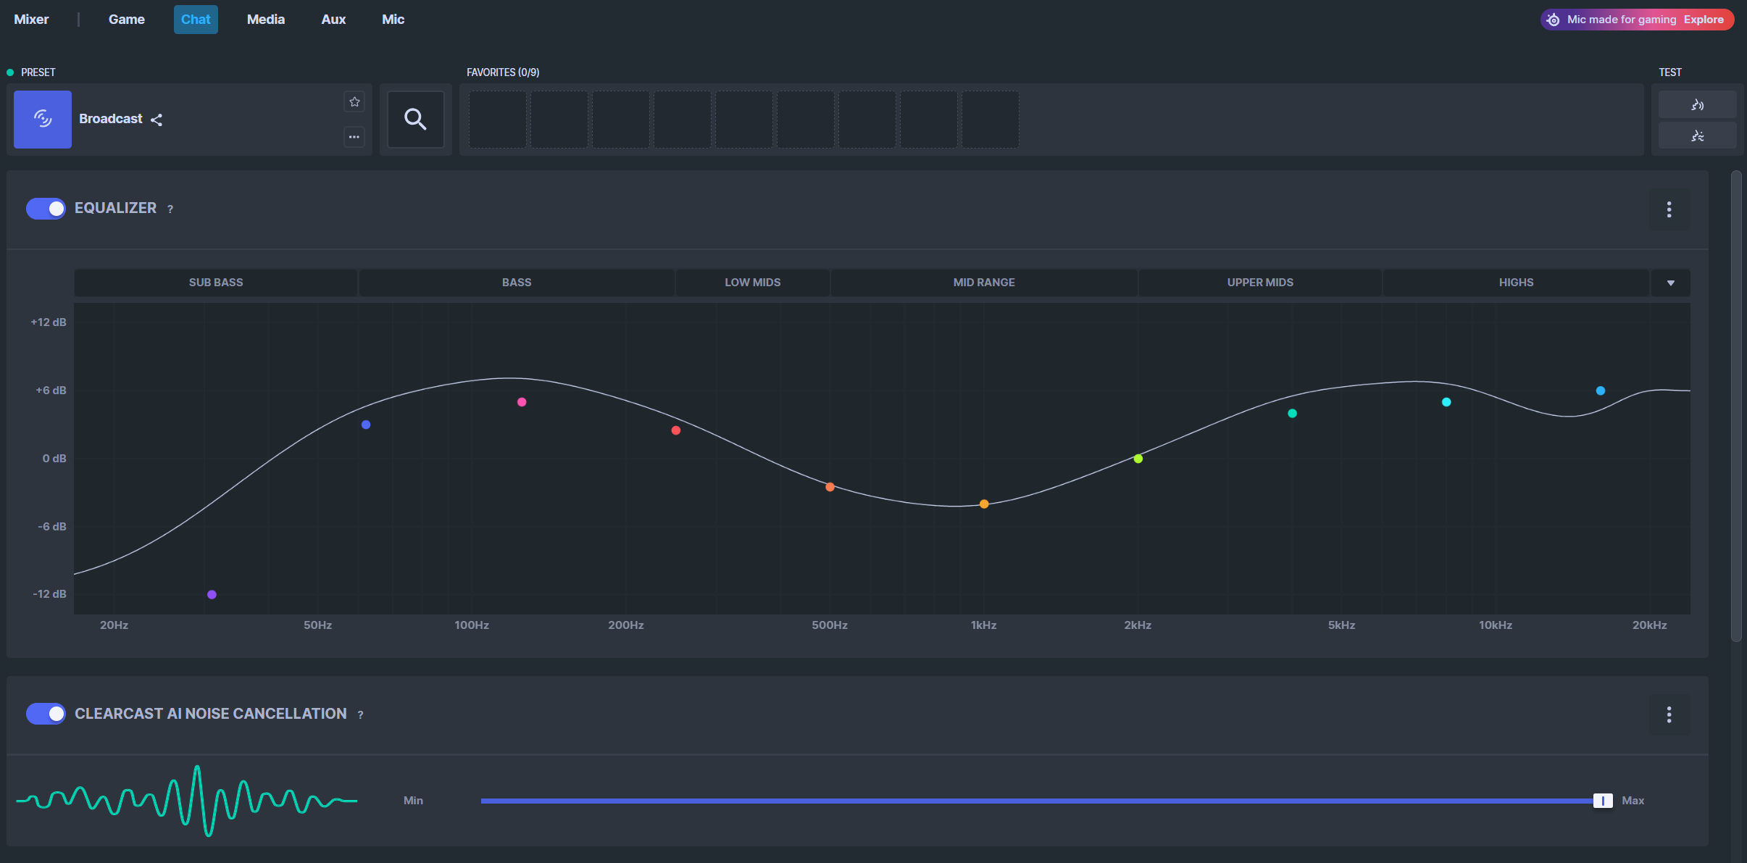Click Explore in the gaming mic banner
The width and height of the screenshot is (1747, 863).
[1703, 20]
